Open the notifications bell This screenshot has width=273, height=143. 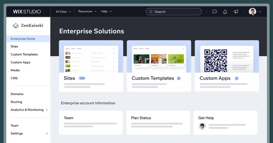coord(225,12)
